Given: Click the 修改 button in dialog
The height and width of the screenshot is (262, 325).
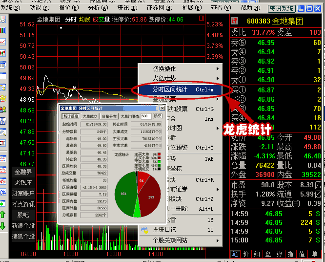Looking at the screenshot, I should pyautogui.click(x=157, y=116).
